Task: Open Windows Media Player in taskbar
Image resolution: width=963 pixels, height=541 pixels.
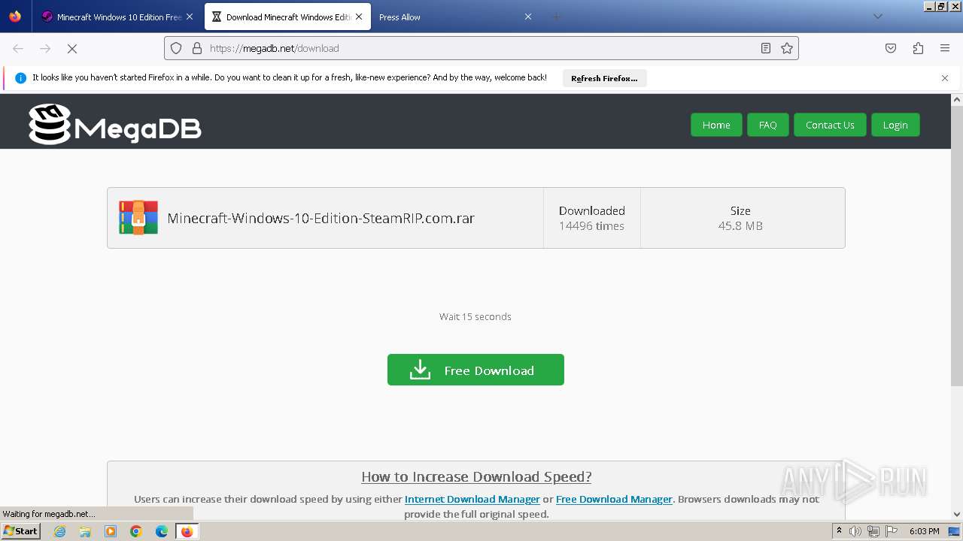Action: pyautogui.click(x=111, y=531)
